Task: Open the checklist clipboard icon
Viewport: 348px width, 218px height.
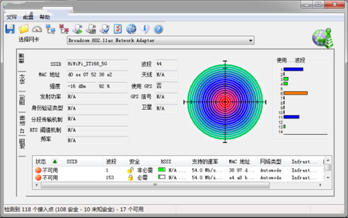Action: point(118,29)
